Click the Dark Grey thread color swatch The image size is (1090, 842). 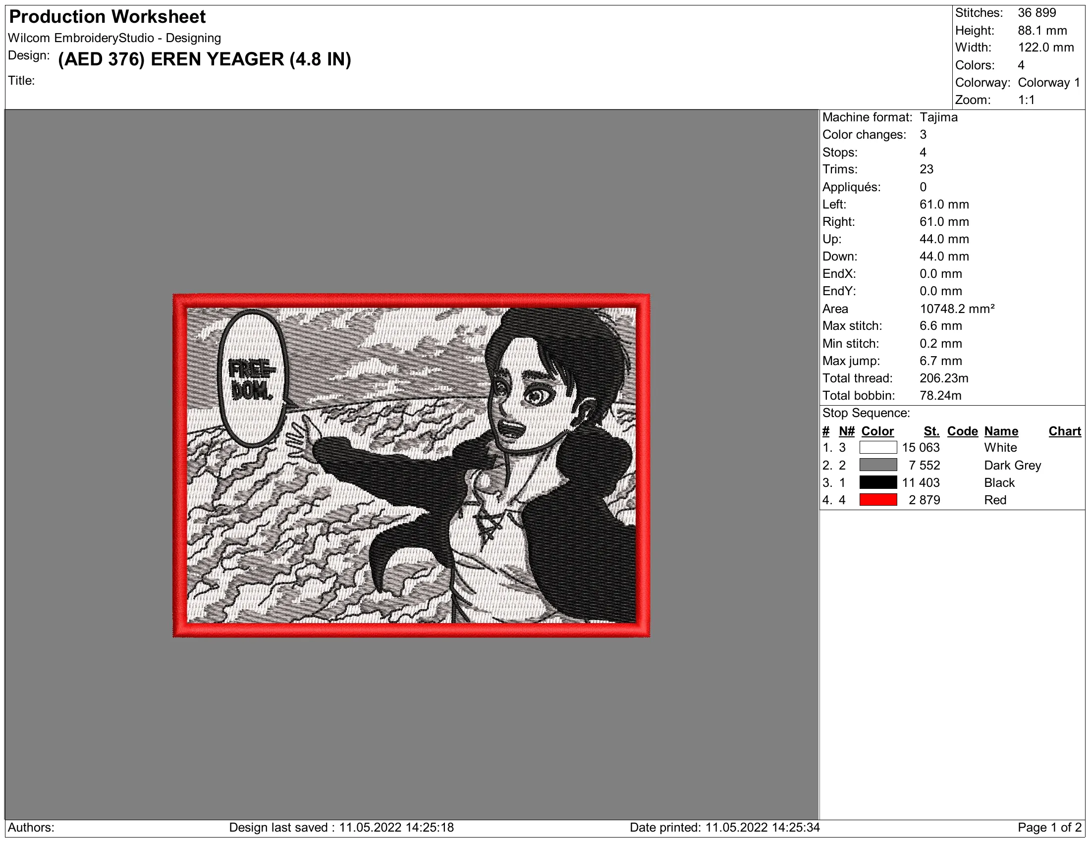[878, 465]
